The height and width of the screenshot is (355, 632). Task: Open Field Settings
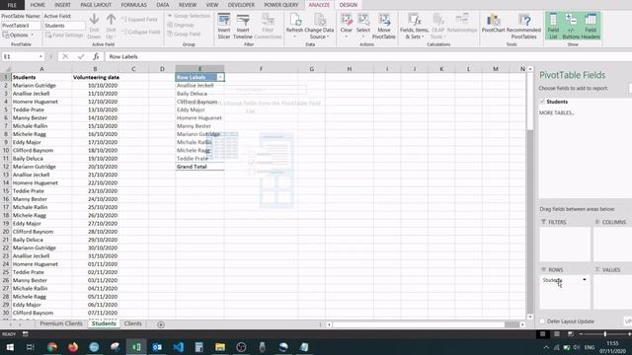click(x=64, y=35)
